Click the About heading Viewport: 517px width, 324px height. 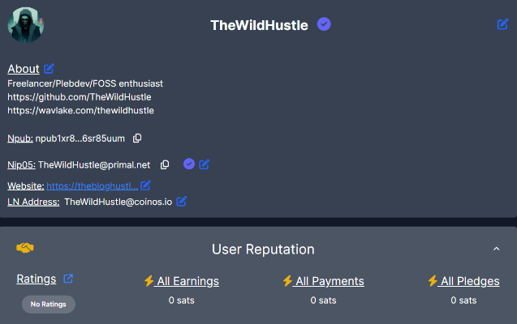point(24,69)
